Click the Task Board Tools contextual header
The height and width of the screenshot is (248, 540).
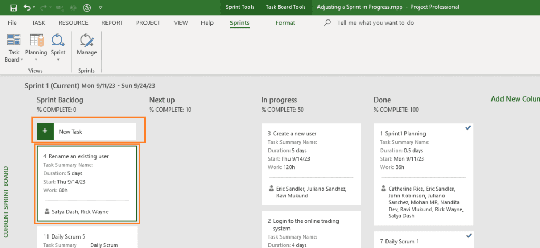click(285, 7)
